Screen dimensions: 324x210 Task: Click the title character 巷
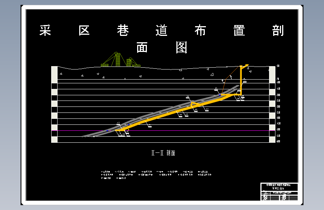123,30
